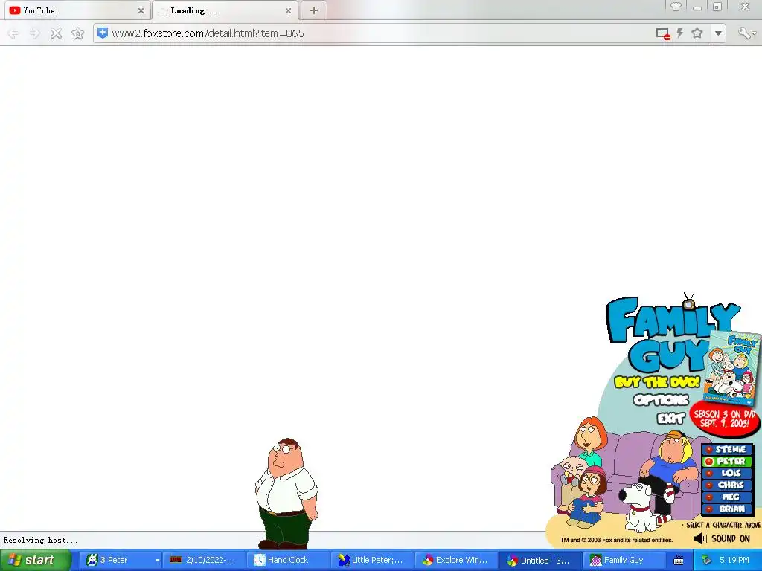This screenshot has width=762, height=571.
Task: Switch to Hand Clock taskbar window
Action: point(288,560)
